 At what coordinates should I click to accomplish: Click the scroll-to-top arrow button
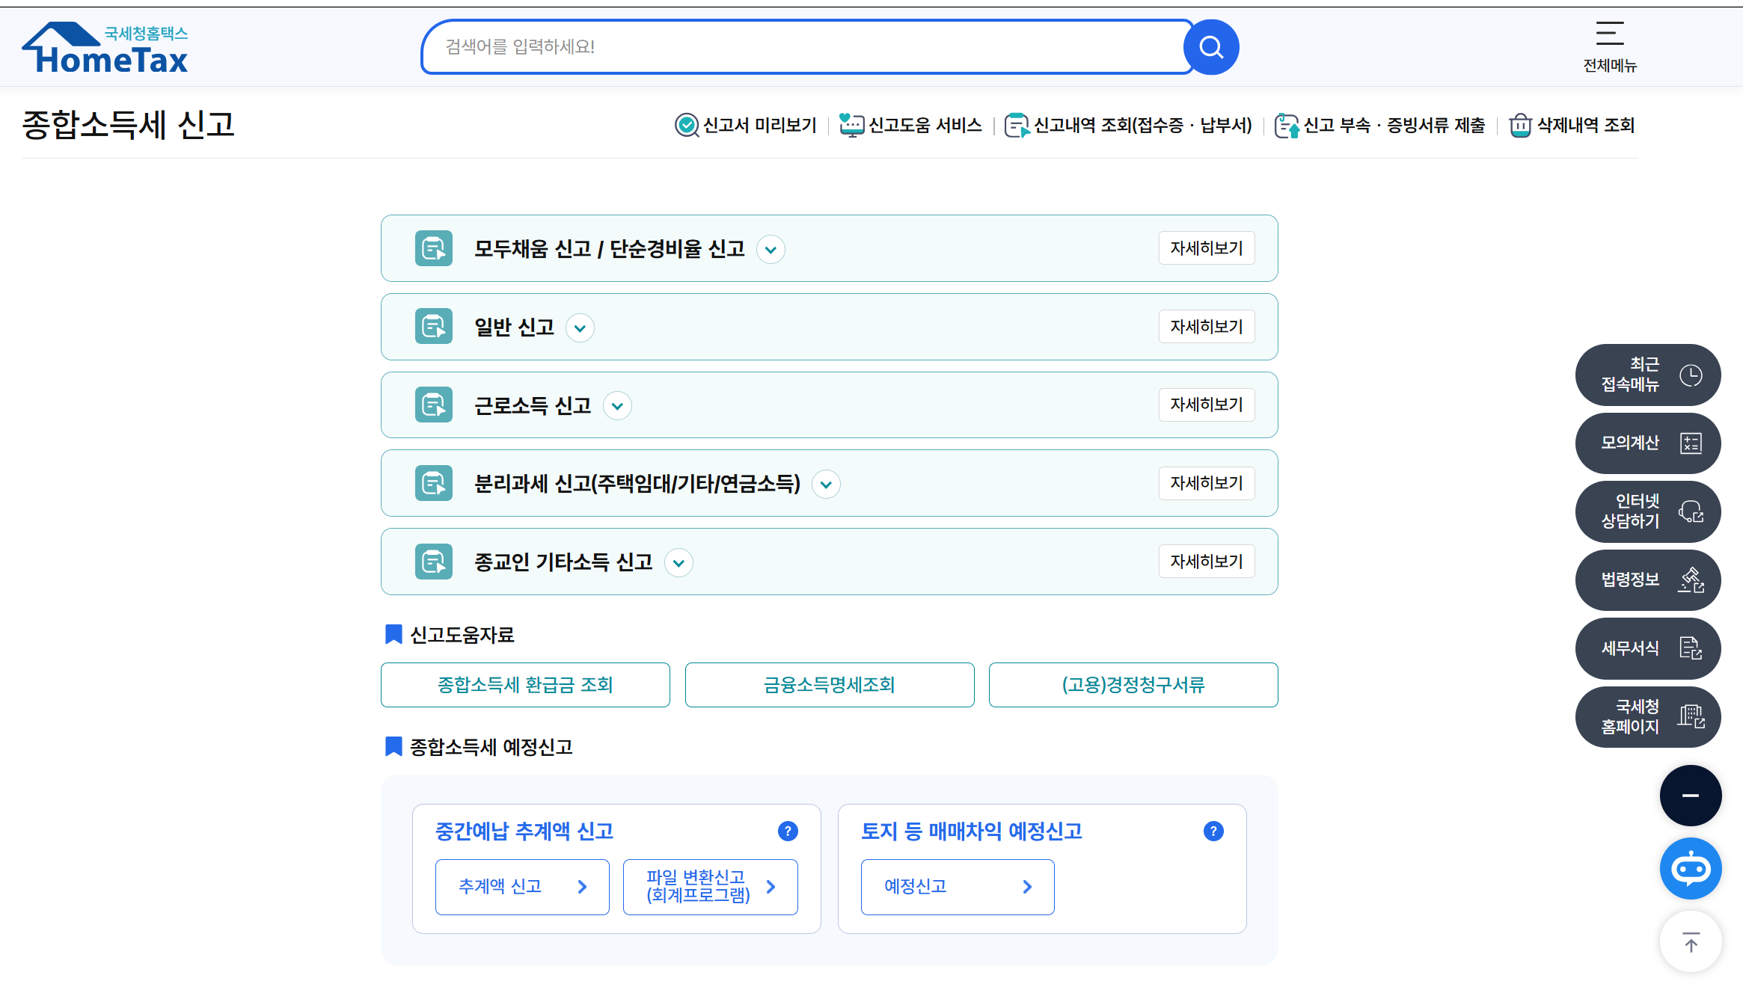point(1690,942)
